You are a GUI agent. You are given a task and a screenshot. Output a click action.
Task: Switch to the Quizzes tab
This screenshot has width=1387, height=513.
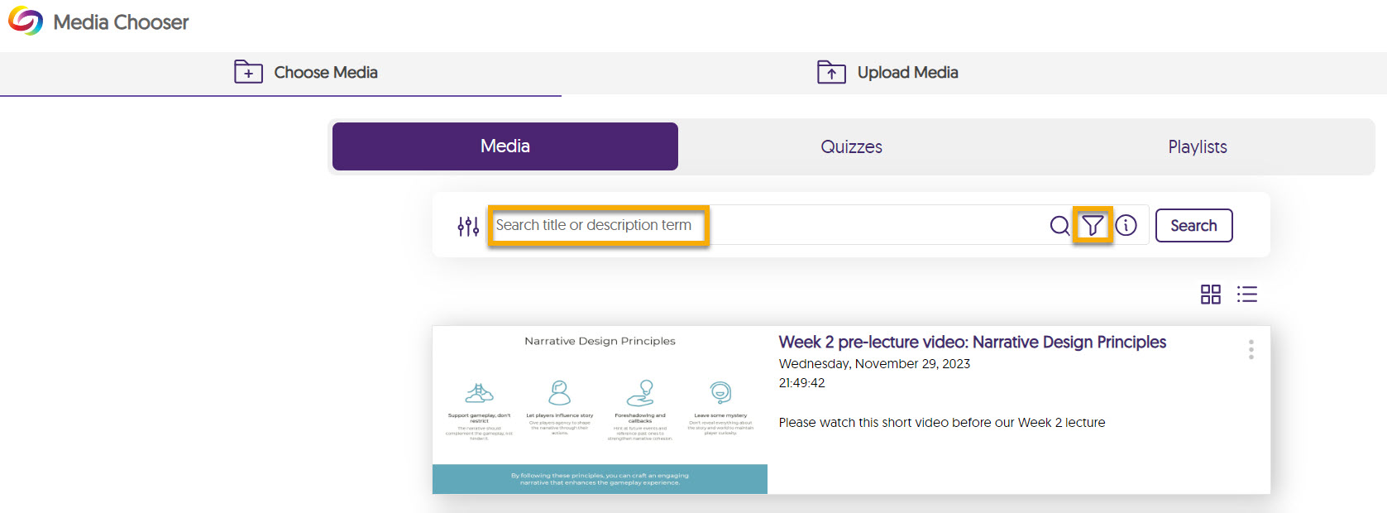[x=851, y=147]
